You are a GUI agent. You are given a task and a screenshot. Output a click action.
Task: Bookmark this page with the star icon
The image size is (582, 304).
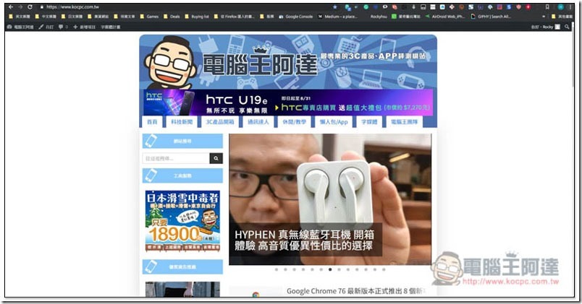coord(335,7)
